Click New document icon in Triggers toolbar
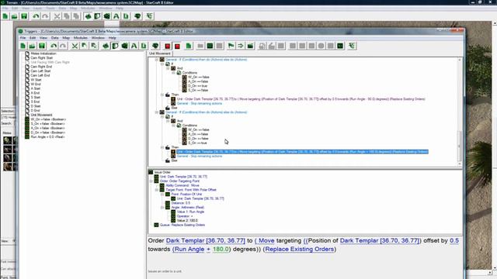This screenshot has height=279, width=497. click(x=23, y=46)
